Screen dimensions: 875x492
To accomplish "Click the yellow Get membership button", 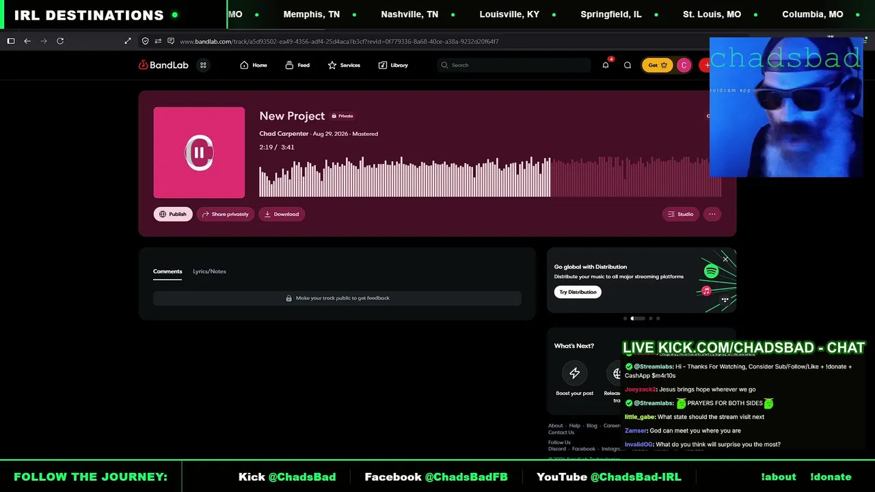I will tap(658, 65).
